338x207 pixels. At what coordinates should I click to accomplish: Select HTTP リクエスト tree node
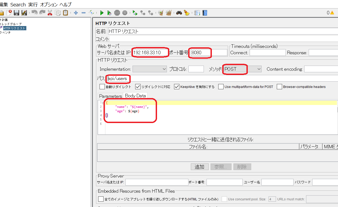click(14, 28)
